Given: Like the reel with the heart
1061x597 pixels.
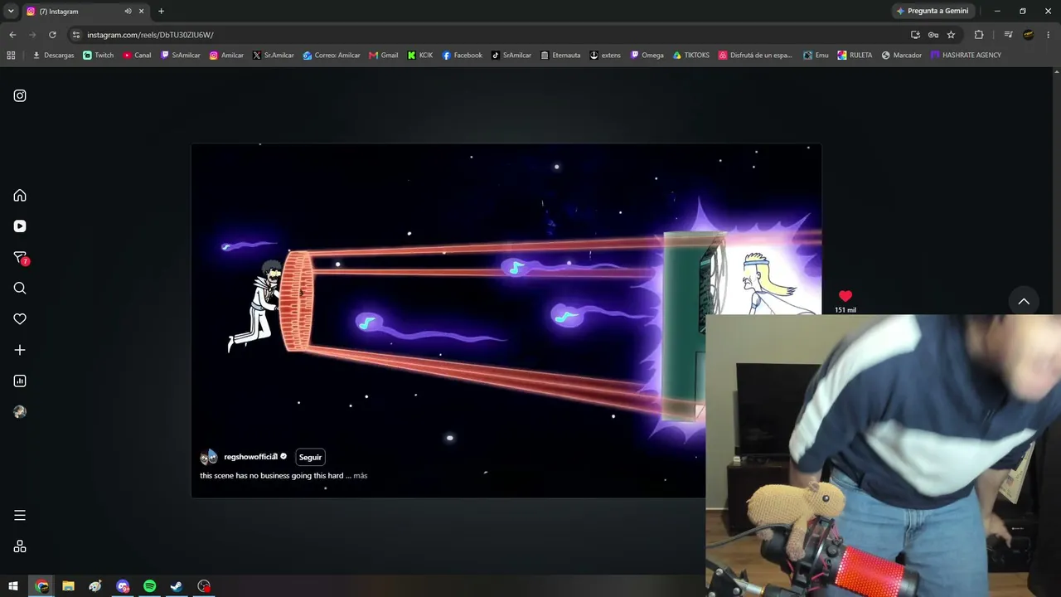Looking at the screenshot, I should click(x=845, y=296).
